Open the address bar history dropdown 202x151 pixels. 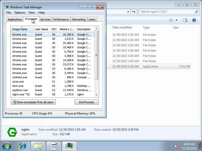[x=128, y=12]
